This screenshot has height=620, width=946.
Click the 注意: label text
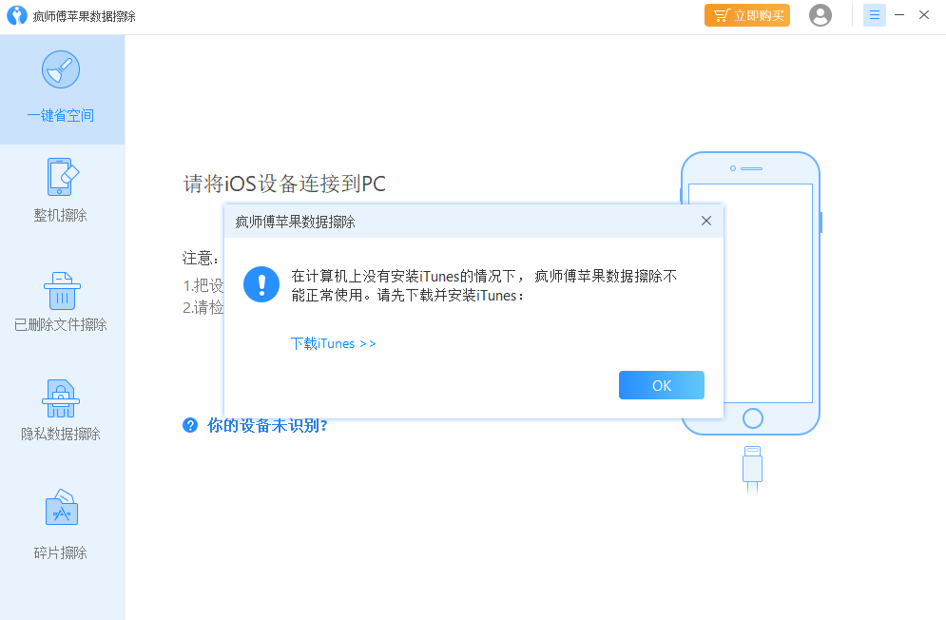(x=201, y=259)
